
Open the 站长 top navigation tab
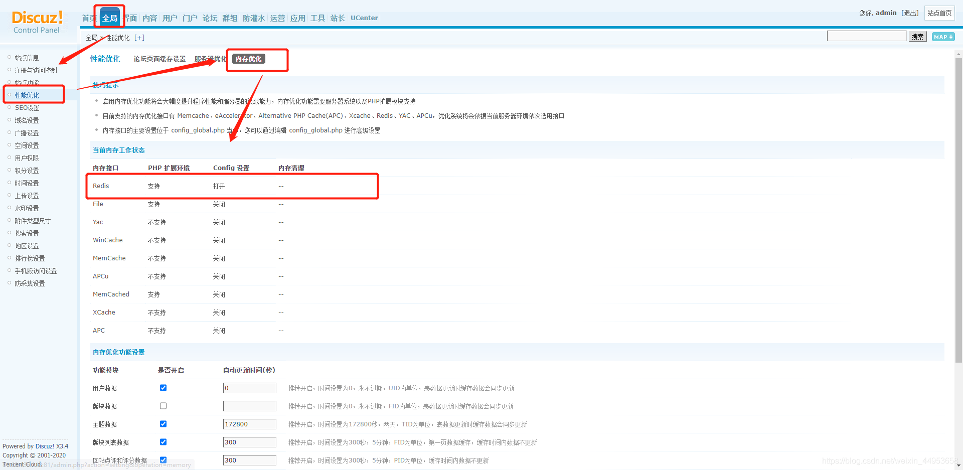pyautogui.click(x=338, y=18)
